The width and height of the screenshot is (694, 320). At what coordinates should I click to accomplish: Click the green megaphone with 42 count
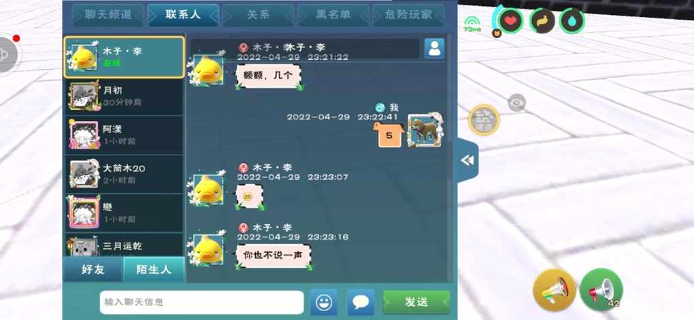pyautogui.click(x=601, y=290)
